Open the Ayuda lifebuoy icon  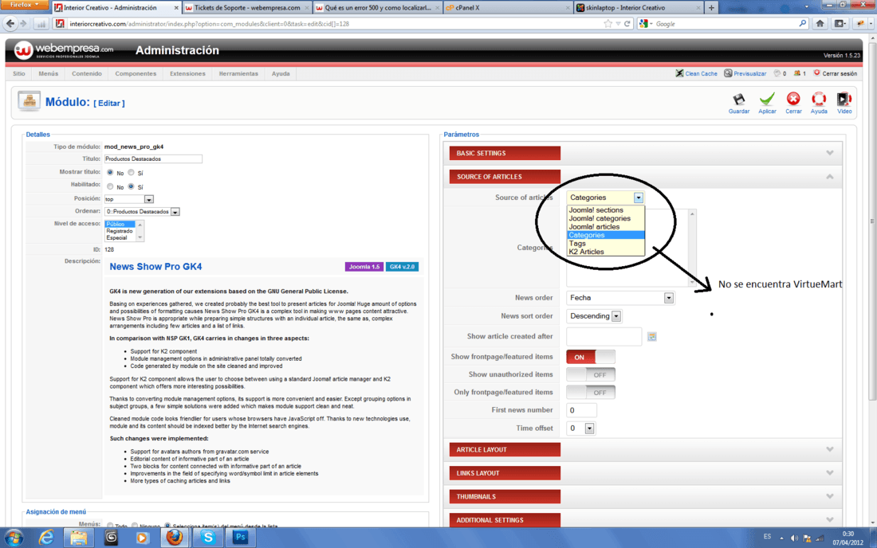pos(819,100)
